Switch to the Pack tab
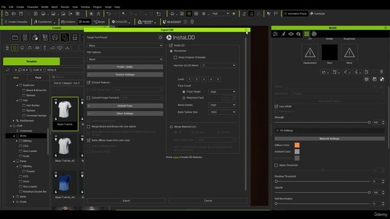The width and height of the screenshot is (390, 219). pos(38,78)
